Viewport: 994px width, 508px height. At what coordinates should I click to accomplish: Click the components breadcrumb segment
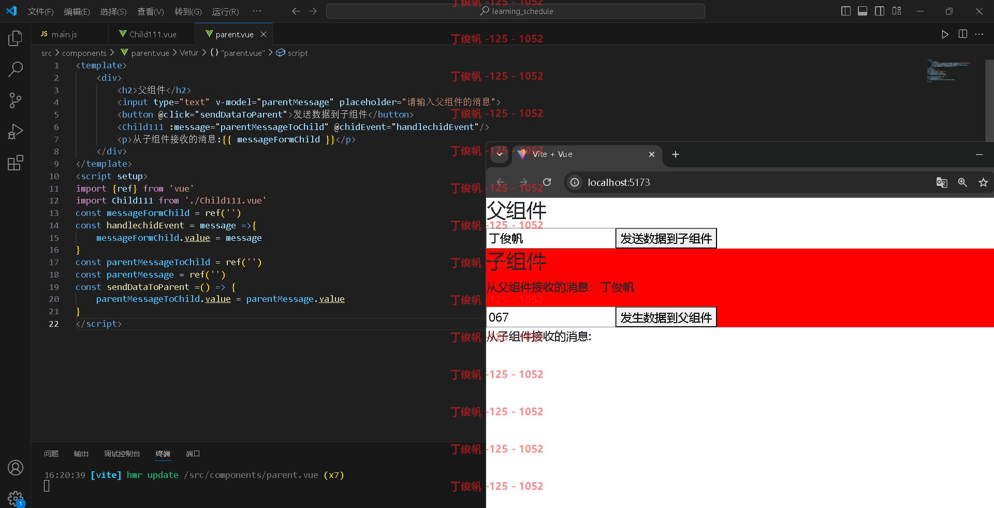click(x=84, y=53)
